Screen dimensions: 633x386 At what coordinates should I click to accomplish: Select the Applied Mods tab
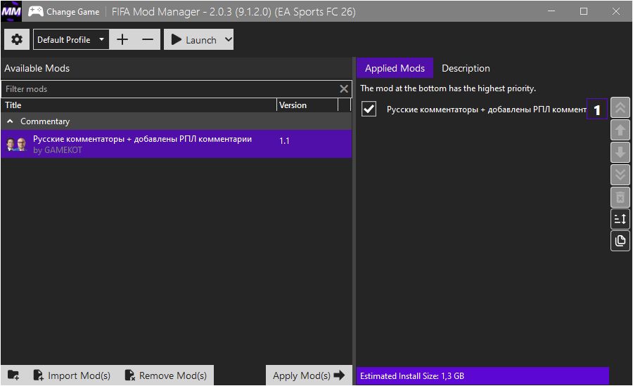pos(395,68)
